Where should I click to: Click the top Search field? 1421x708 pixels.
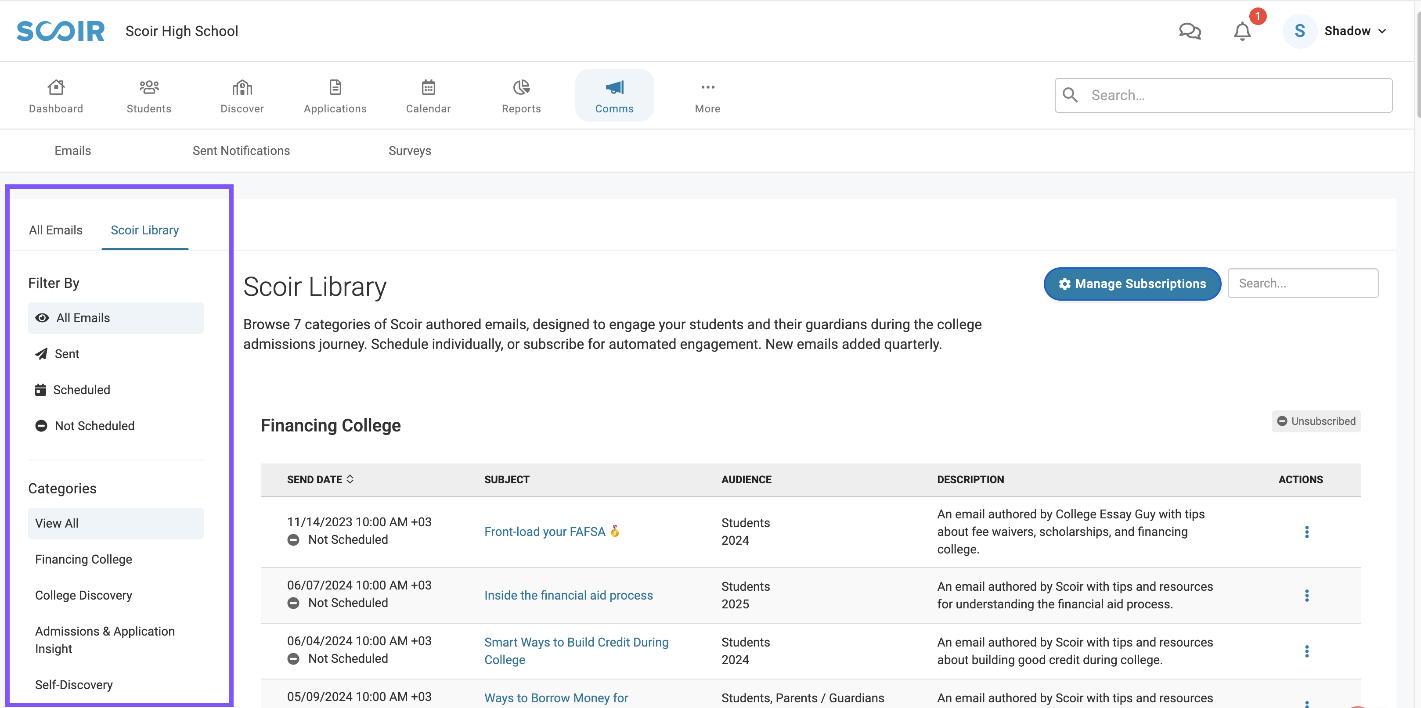tap(1223, 95)
